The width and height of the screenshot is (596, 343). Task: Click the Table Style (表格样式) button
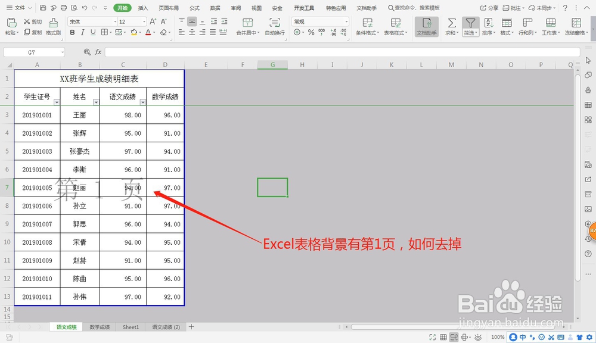tap(395, 27)
